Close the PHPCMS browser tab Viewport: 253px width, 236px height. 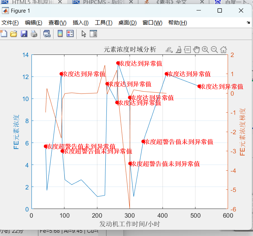tap(131, 1)
